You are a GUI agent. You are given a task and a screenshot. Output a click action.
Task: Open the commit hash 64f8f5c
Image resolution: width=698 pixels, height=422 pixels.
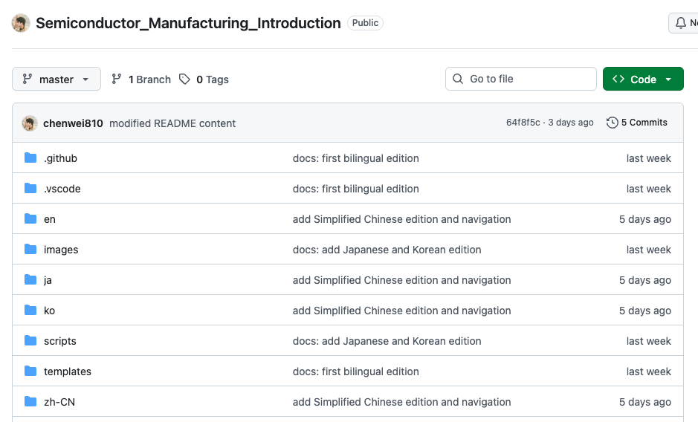(x=523, y=123)
